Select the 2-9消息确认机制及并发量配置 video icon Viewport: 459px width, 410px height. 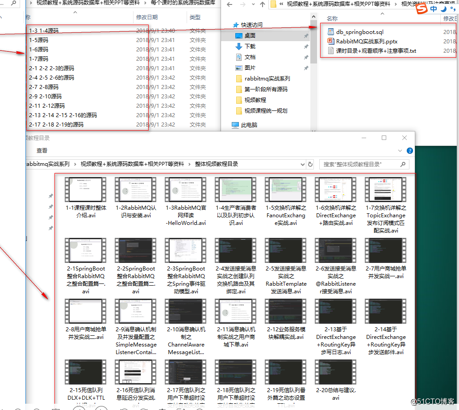(136, 311)
